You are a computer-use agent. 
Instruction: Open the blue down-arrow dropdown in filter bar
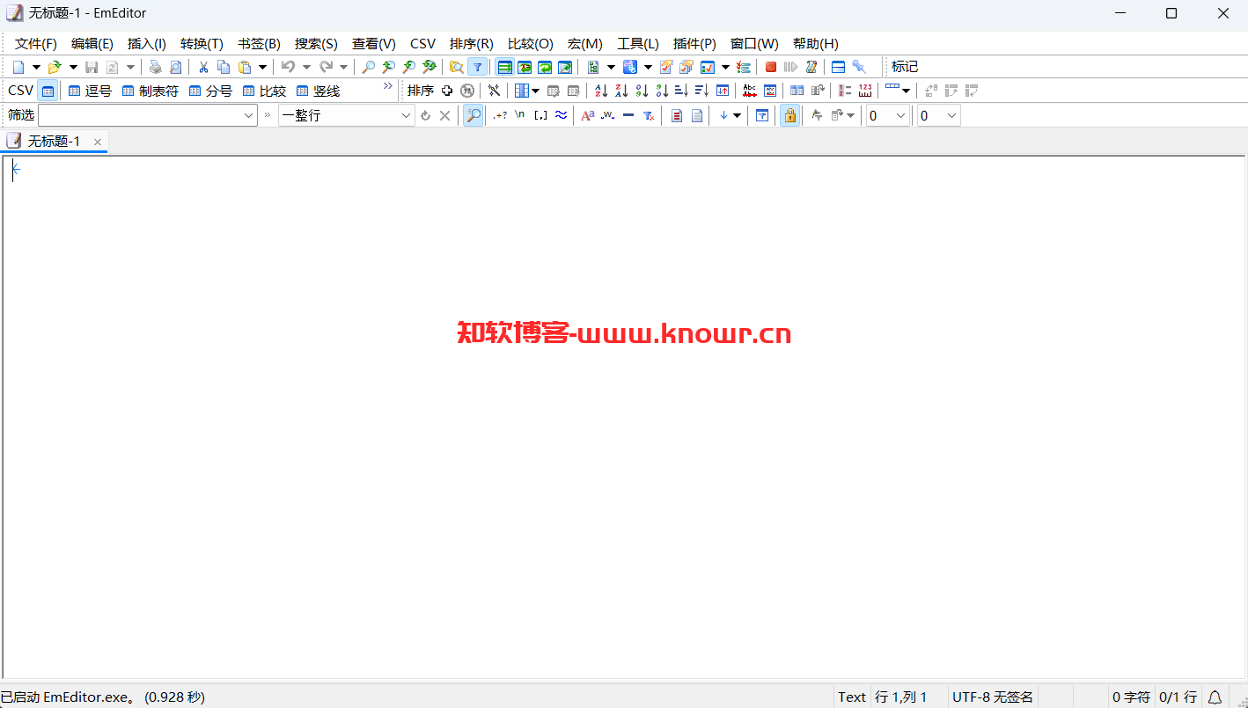pyautogui.click(x=737, y=115)
